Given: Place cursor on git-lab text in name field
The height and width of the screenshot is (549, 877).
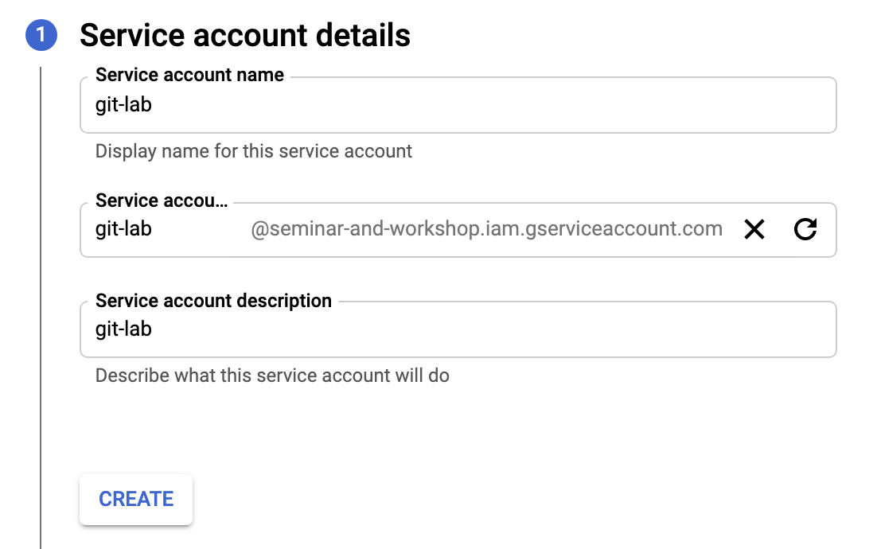Looking at the screenshot, I should (123, 105).
